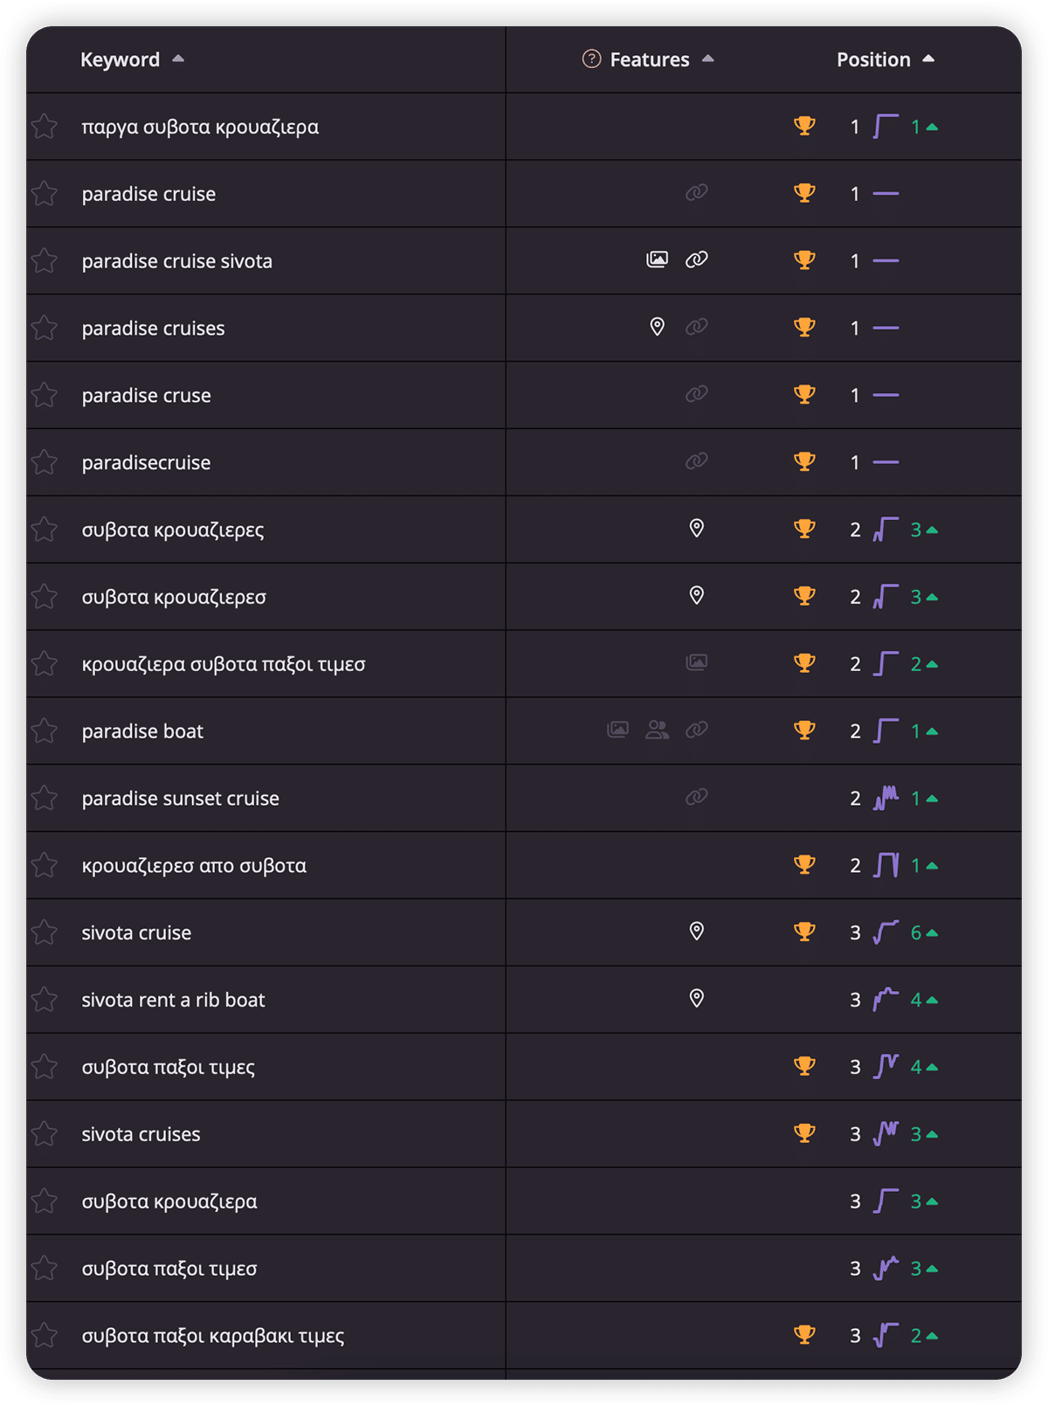Click position trend graph for sivota cruises
This screenshot has height=1406, width=1048.
886,1133
